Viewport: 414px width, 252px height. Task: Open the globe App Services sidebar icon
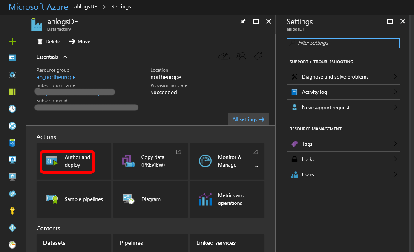(x=12, y=126)
